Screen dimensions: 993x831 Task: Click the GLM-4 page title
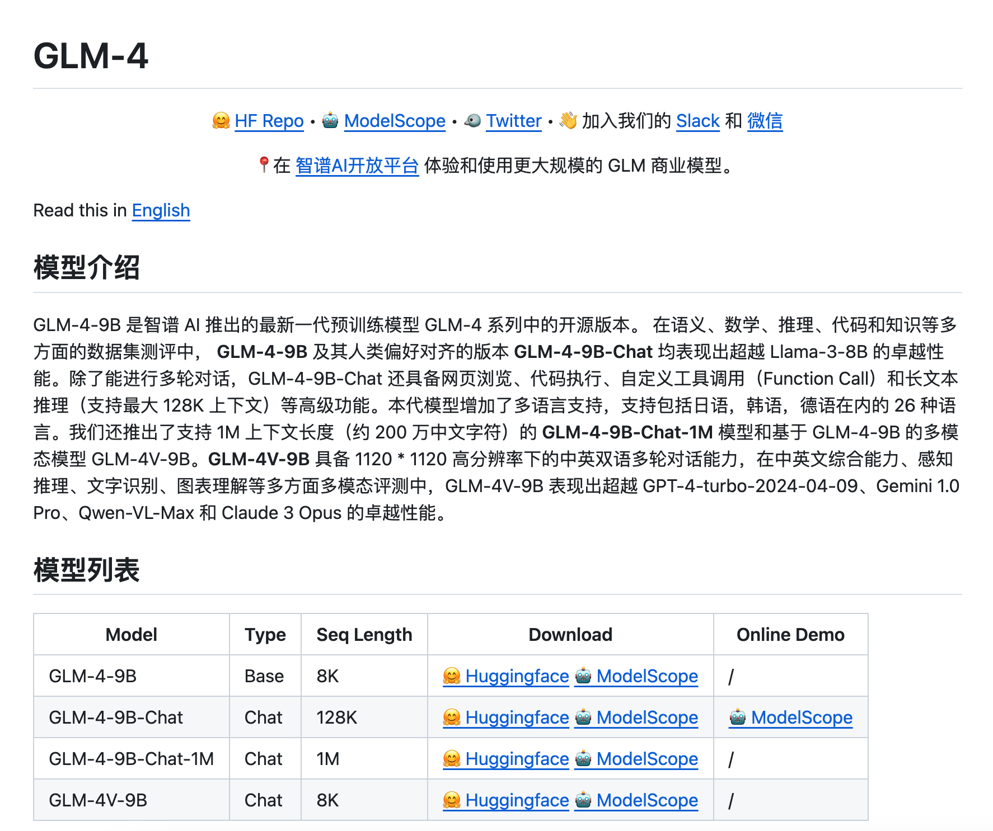[91, 56]
